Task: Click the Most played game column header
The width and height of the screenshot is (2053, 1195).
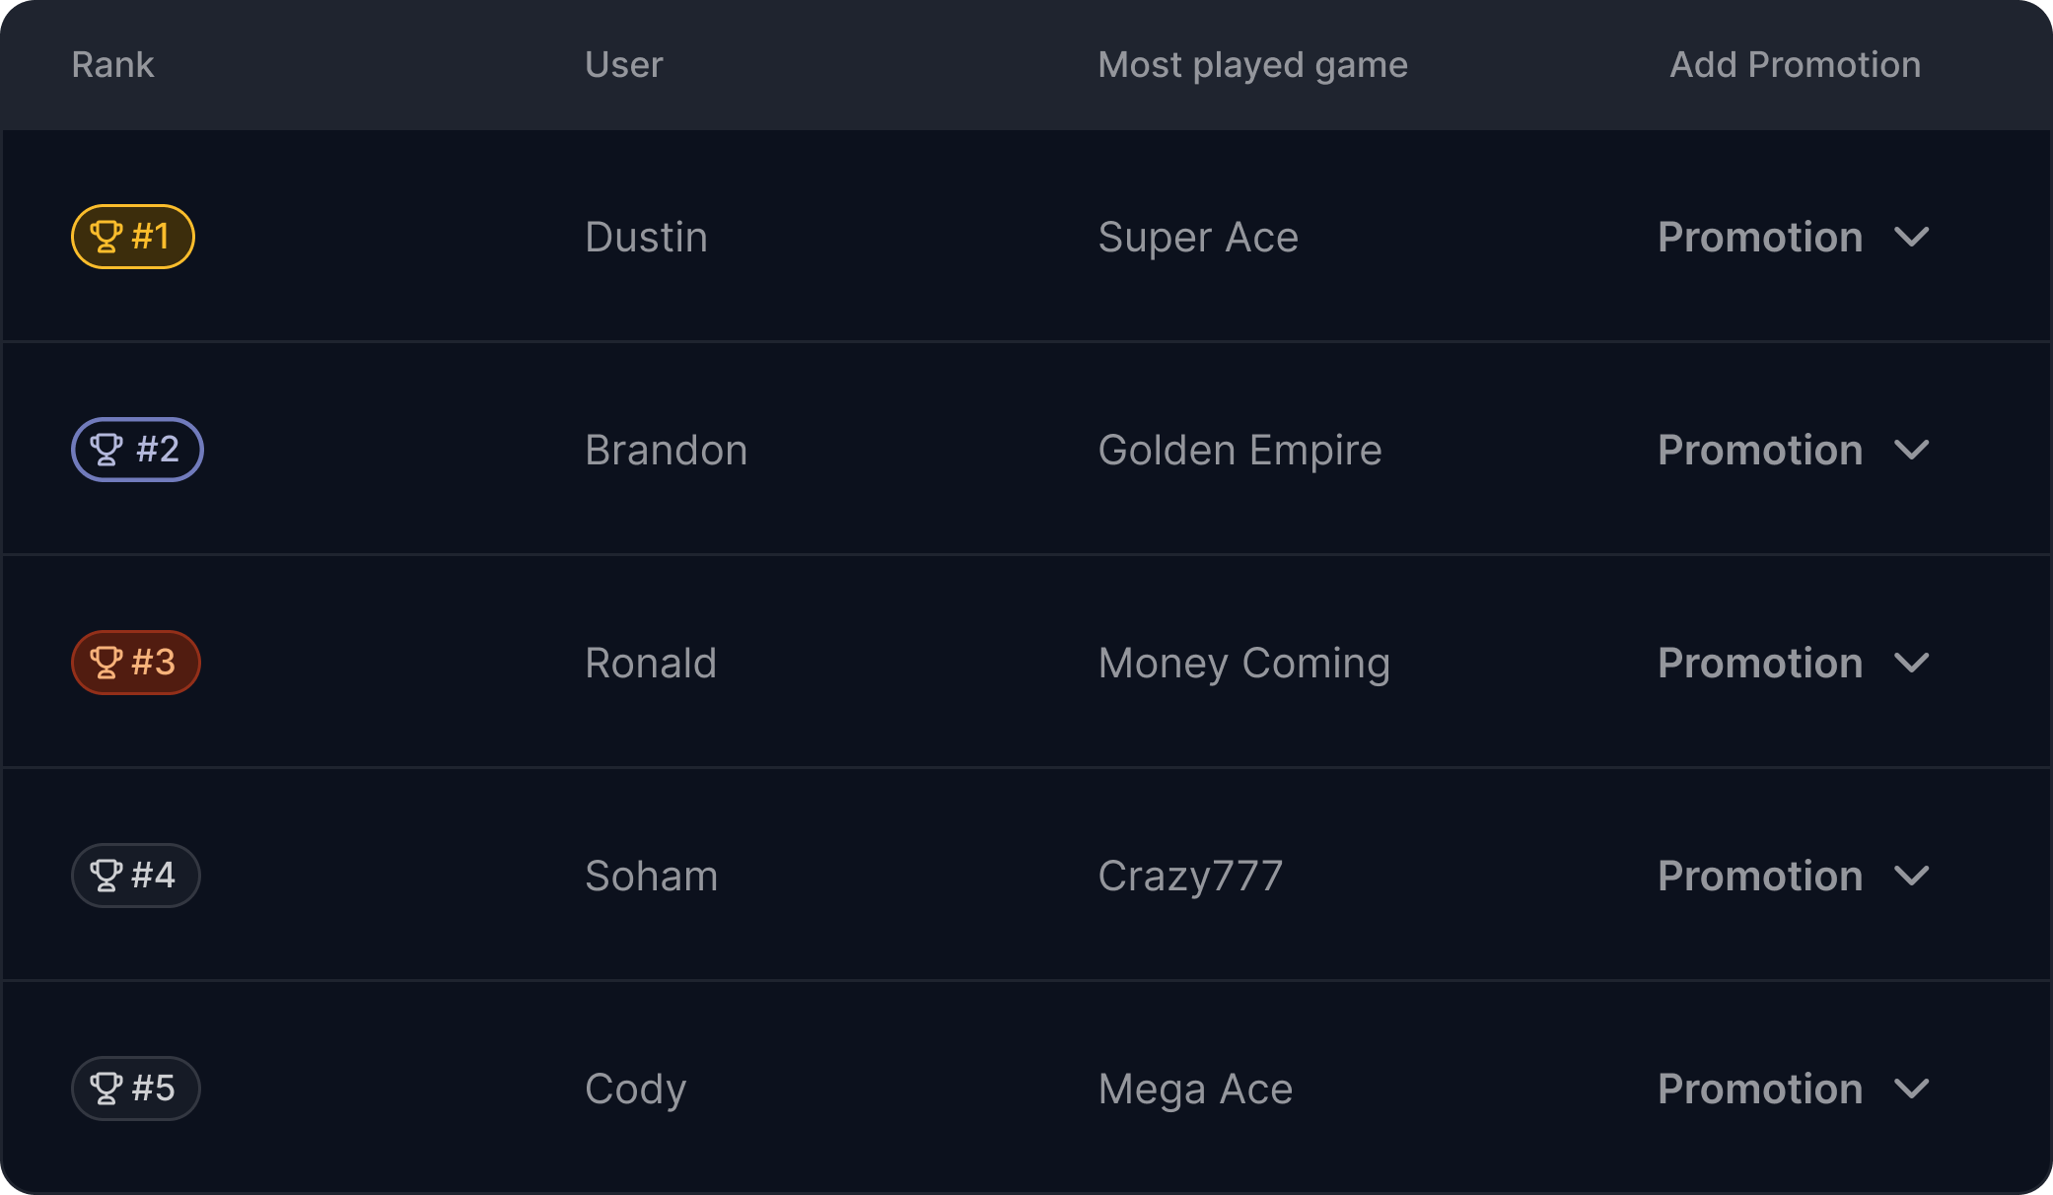Action: (x=1252, y=65)
